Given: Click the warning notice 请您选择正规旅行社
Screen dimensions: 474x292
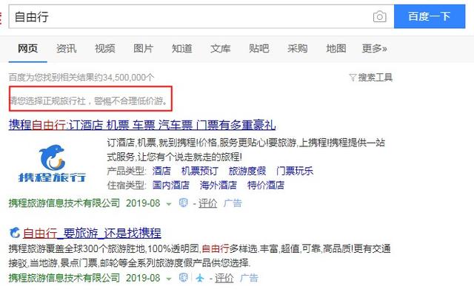Looking at the screenshot, I should 89,101.
